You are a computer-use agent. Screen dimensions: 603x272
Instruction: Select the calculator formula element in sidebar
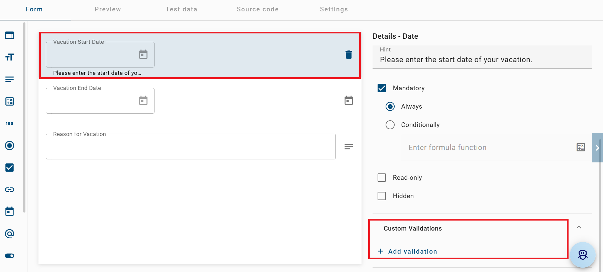tap(9, 101)
